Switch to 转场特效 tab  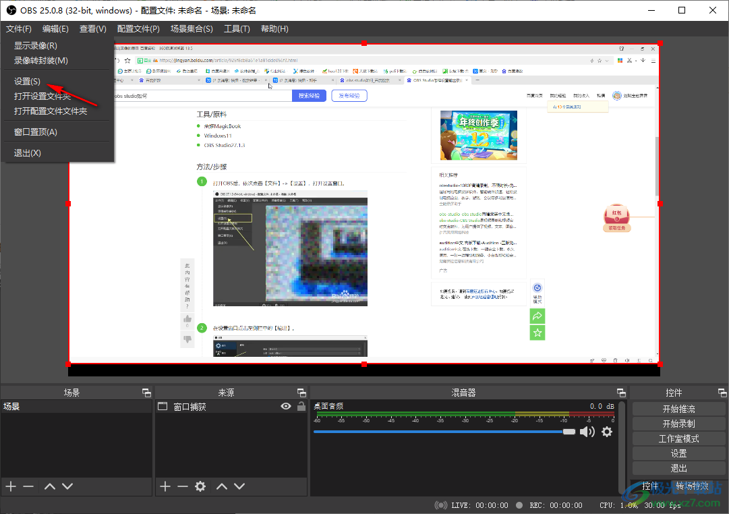click(693, 486)
